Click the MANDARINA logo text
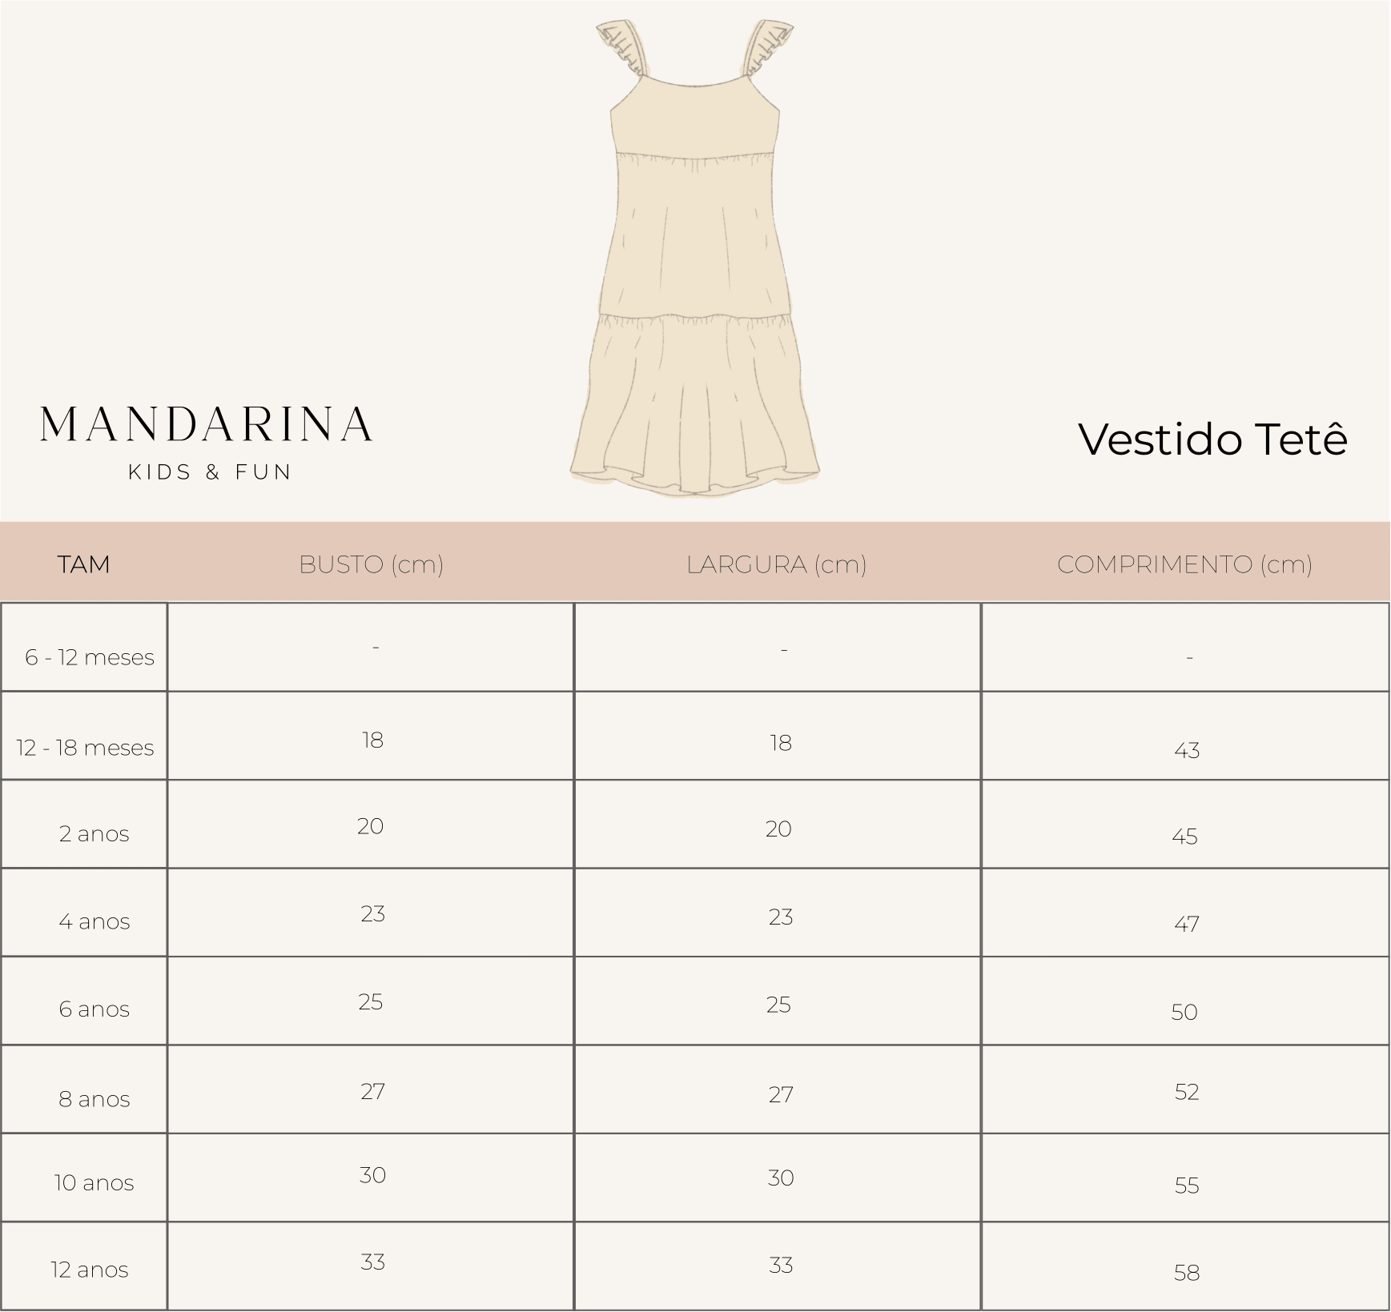The height and width of the screenshot is (1312, 1391). 207,425
